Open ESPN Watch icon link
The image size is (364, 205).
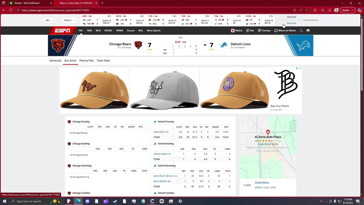coord(237,30)
